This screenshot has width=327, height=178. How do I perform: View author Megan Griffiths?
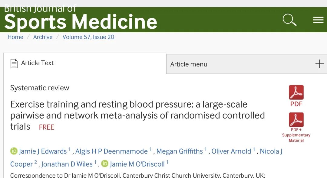pyautogui.click(x=180, y=151)
